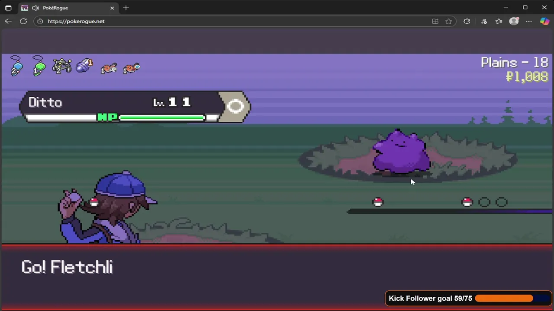Open a new browser tab
This screenshot has width=554, height=311.
pos(126,8)
